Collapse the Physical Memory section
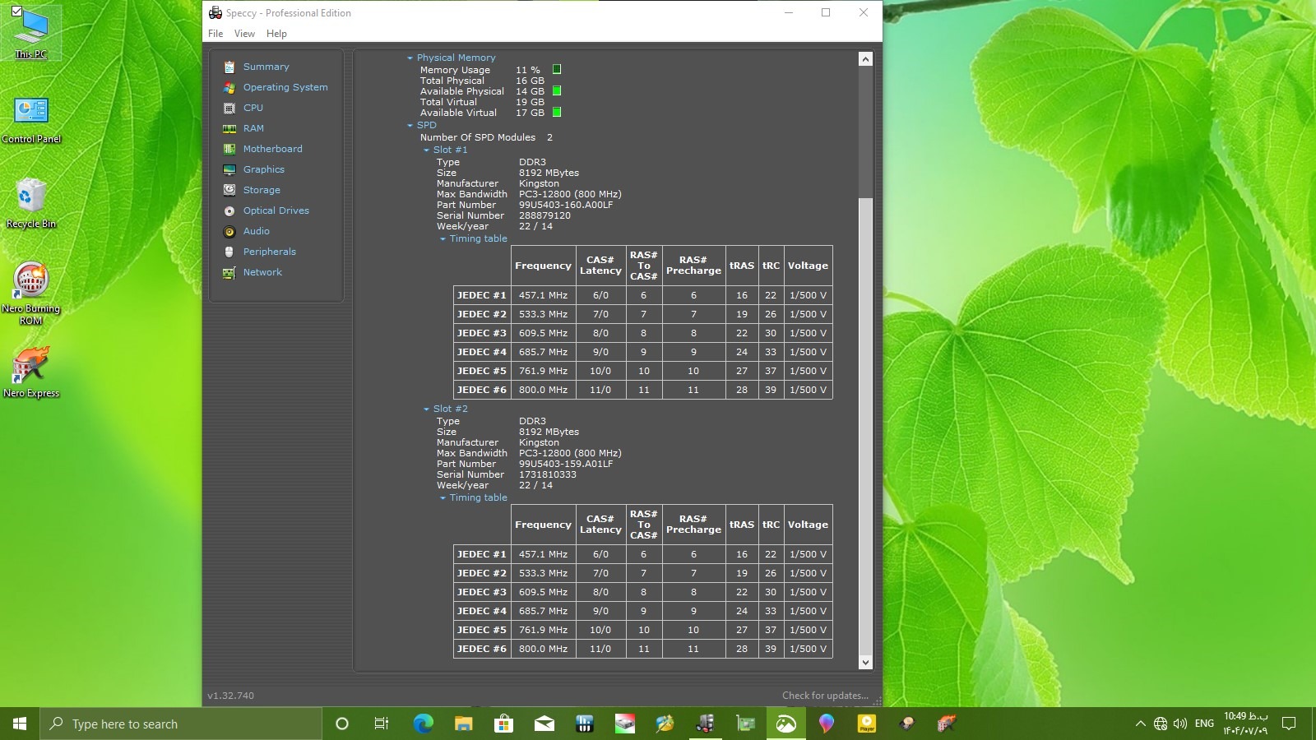The width and height of the screenshot is (1316, 740). [410, 58]
